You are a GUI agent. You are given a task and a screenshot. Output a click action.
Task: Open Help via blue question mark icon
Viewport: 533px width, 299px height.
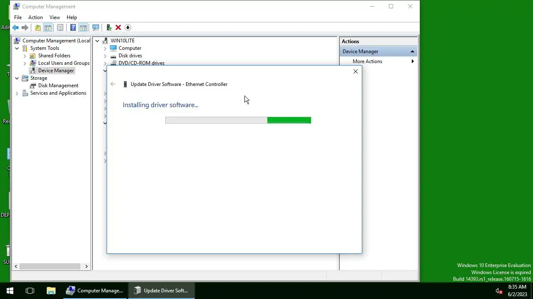coord(73,27)
